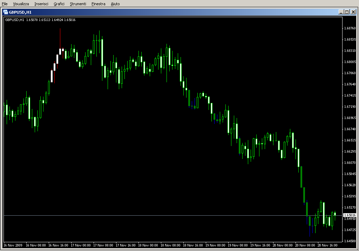Click the 1.68085 price scale label
This screenshot has width=359, height=251.
click(x=350, y=62)
